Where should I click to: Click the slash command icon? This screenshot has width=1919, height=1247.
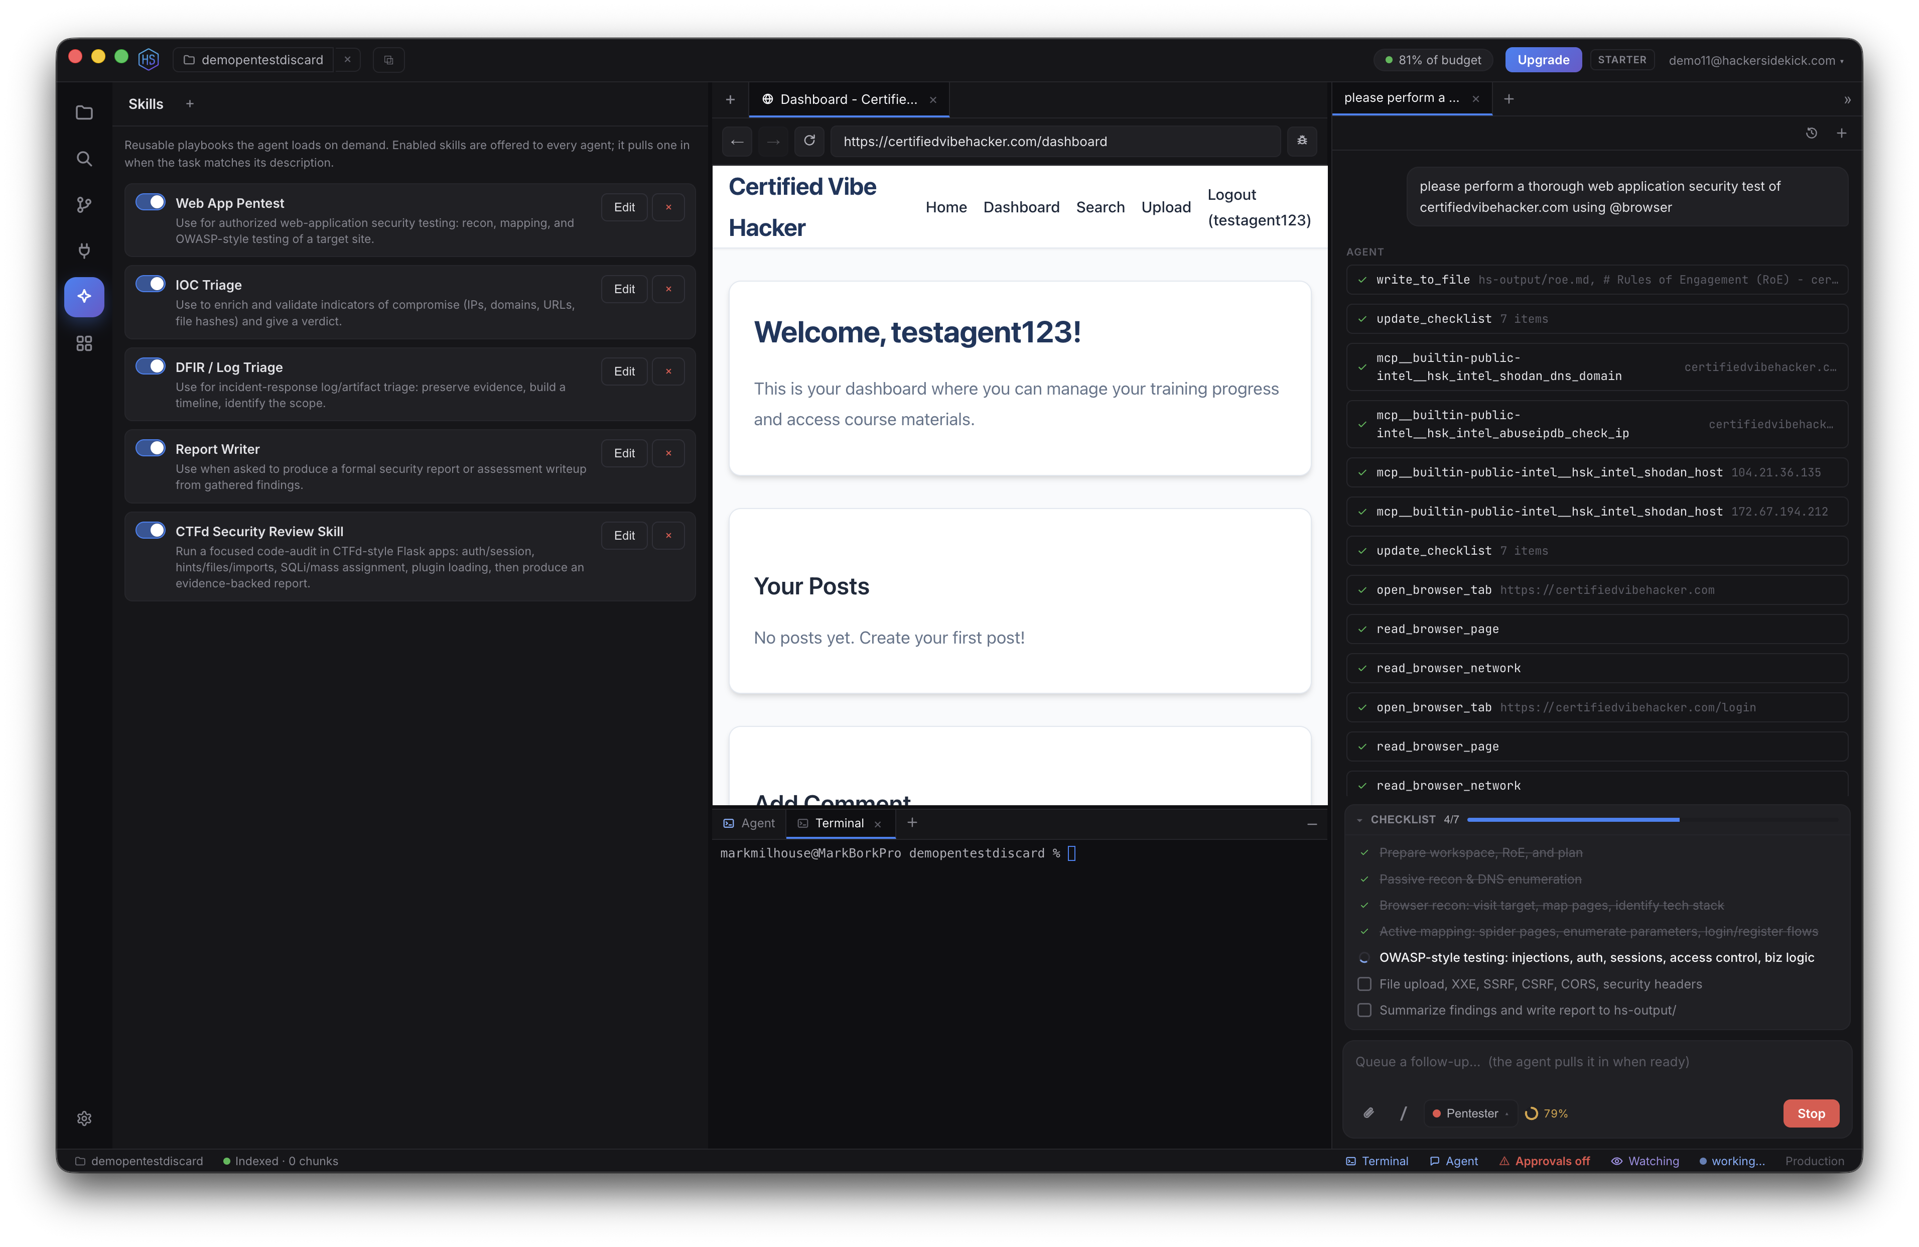tap(1403, 1113)
